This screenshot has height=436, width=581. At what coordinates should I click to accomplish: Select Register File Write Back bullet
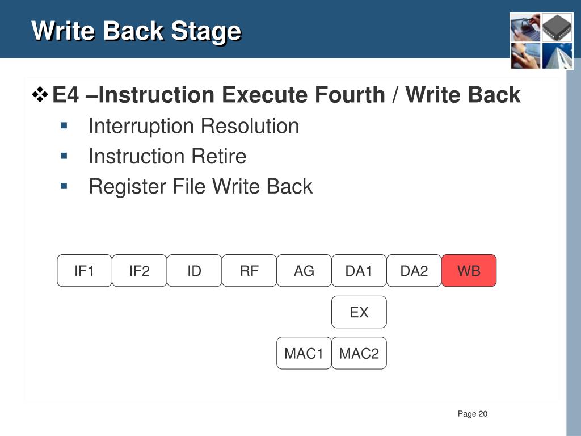coord(200,186)
